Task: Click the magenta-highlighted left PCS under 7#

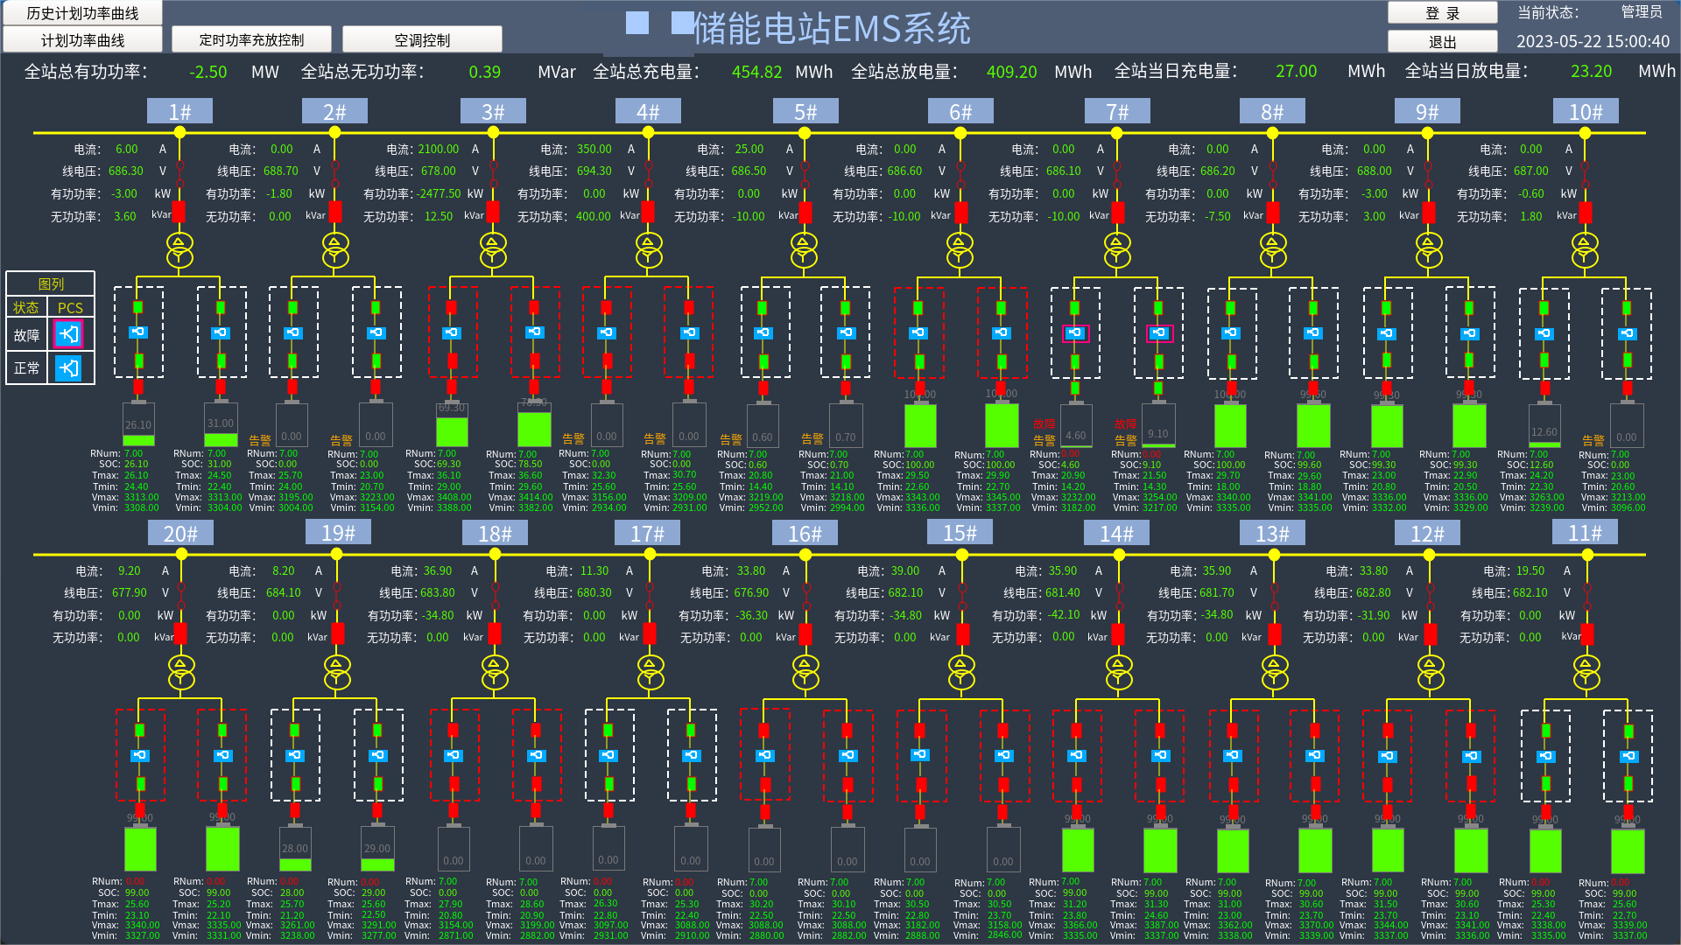Action: tap(1075, 332)
